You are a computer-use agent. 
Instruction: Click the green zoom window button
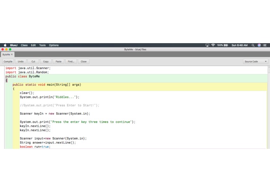10,49
